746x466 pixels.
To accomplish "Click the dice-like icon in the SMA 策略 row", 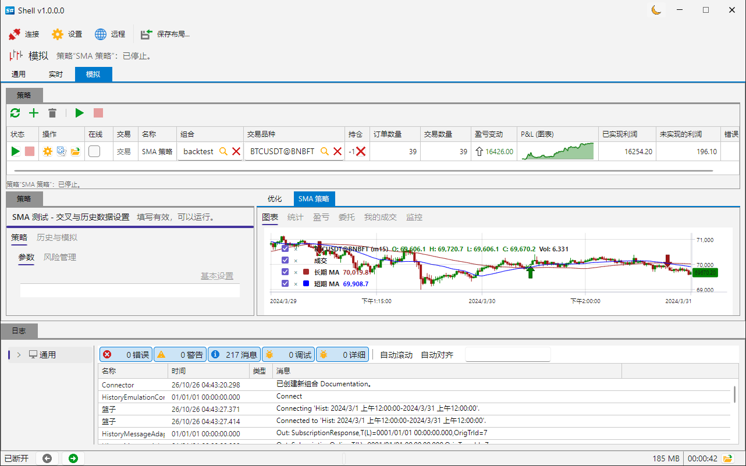I will point(61,151).
